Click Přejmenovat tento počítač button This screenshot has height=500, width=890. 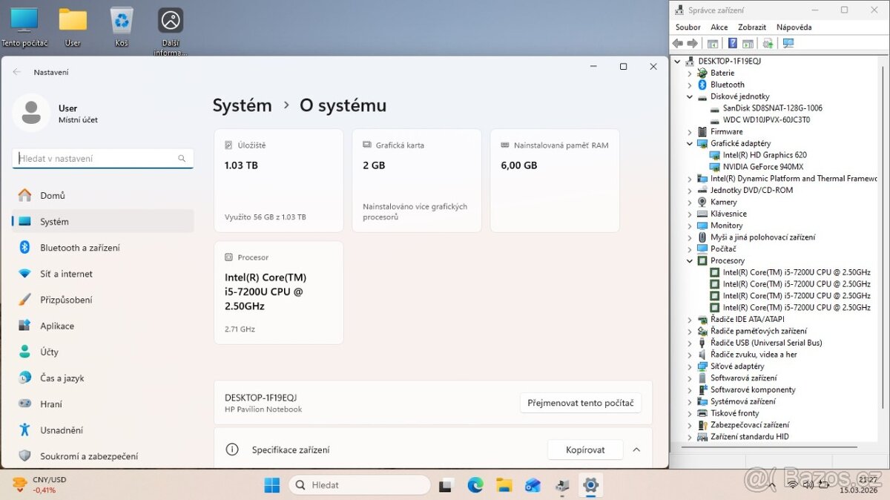(580, 403)
